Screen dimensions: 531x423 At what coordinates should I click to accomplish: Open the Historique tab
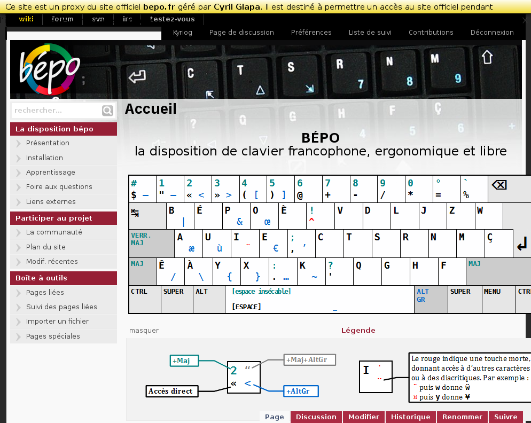(411, 417)
